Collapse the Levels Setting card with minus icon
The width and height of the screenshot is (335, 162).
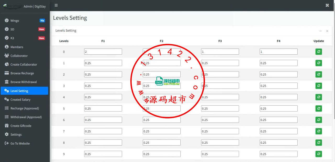point(320,31)
